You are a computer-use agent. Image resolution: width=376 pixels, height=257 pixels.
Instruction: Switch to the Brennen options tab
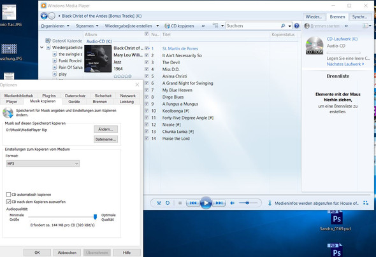[x=100, y=101]
